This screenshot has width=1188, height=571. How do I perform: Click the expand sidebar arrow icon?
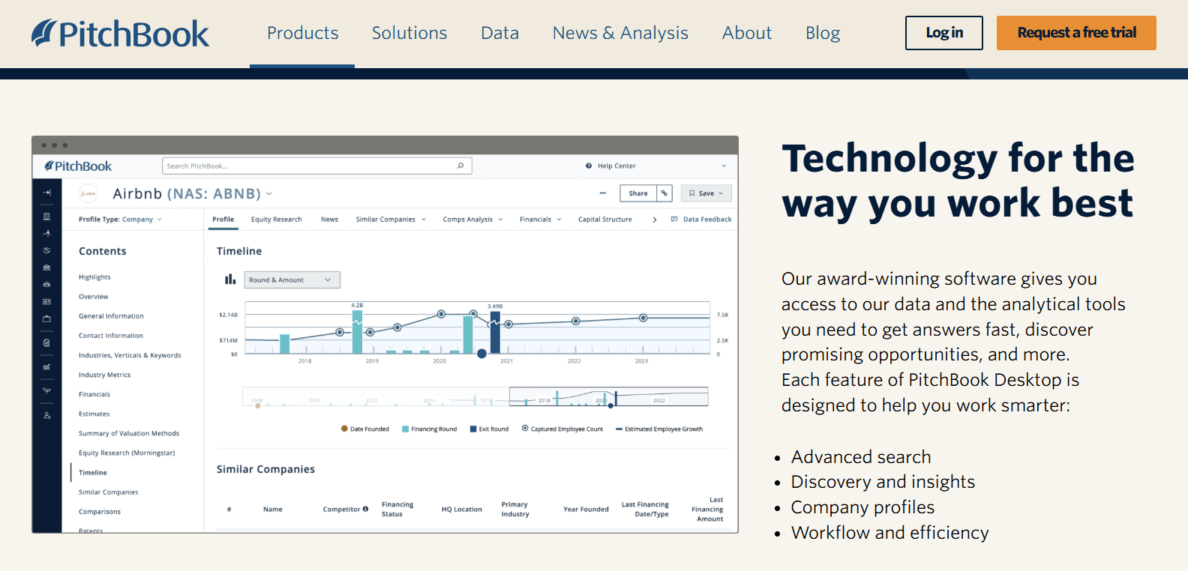click(46, 193)
